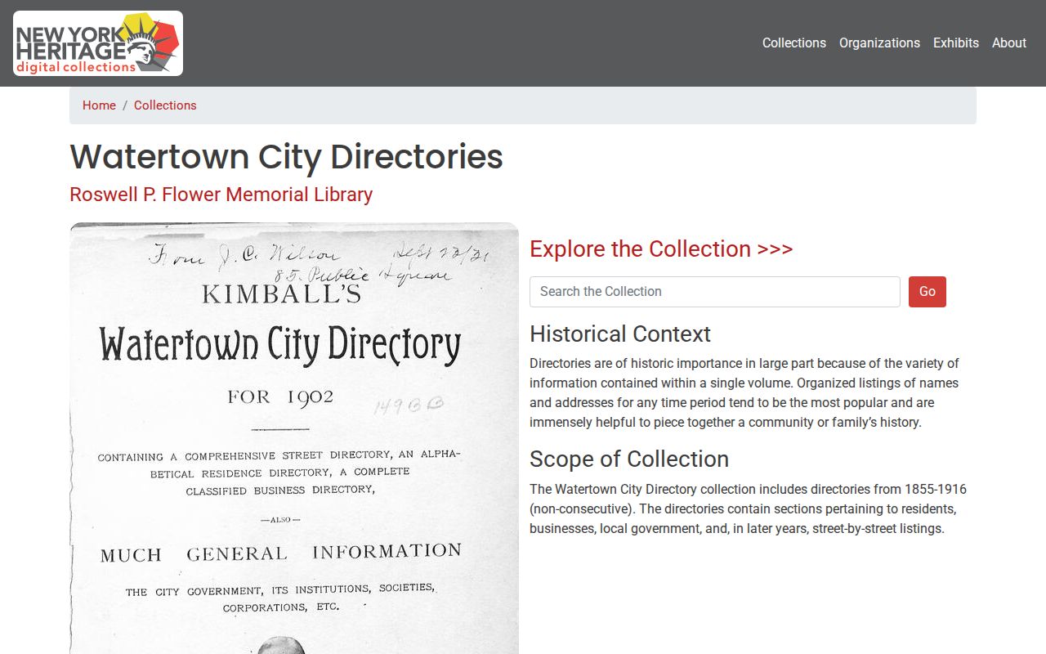Focus the Search the Collection field

(x=715, y=292)
